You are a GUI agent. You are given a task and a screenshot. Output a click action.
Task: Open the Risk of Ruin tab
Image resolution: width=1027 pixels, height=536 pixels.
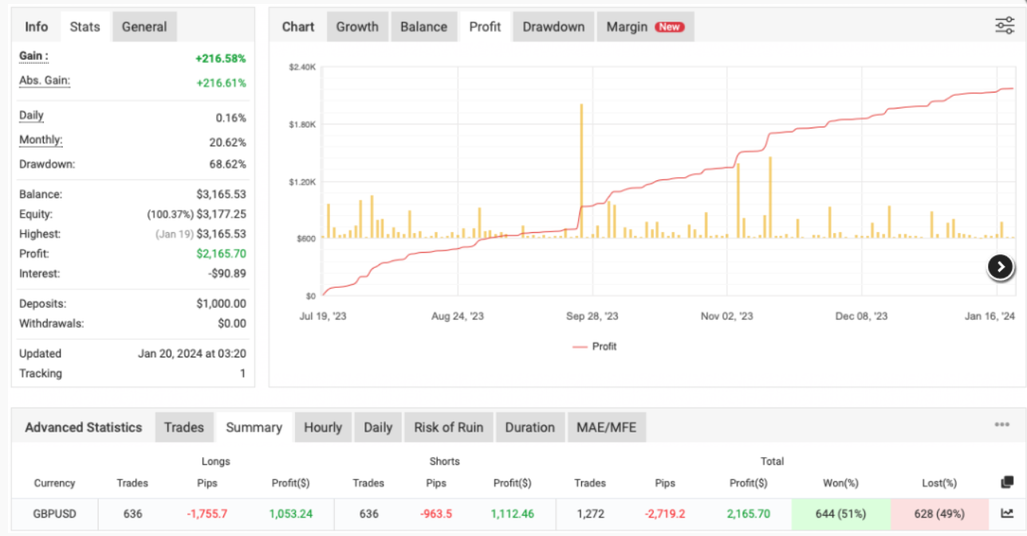[x=448, y=428]
